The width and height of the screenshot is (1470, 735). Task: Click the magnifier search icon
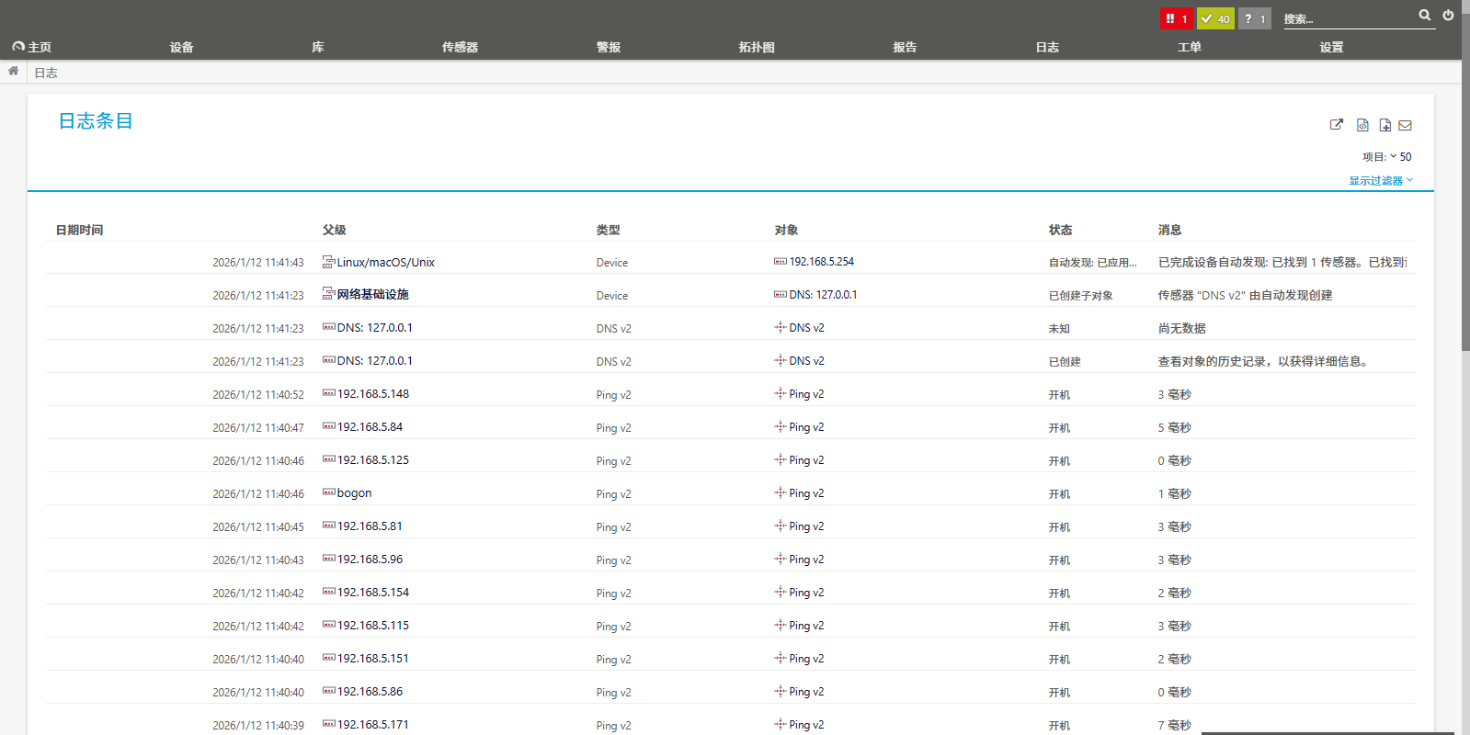(1424, 15)
